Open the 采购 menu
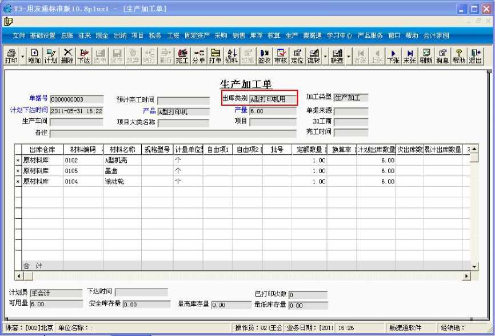Viewport: 495px width, 336px height. pos(221,35)
